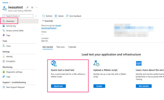Click the Learn more code bracket icon
Viewport: 164px width, 100px height.
[x=139, y=63]
